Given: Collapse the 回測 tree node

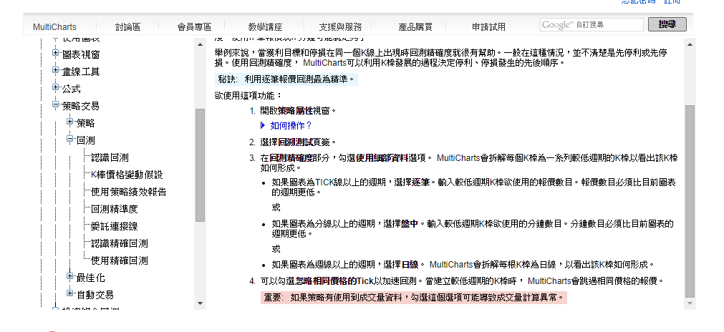Looking at the screenshot, I should (69, 139).
